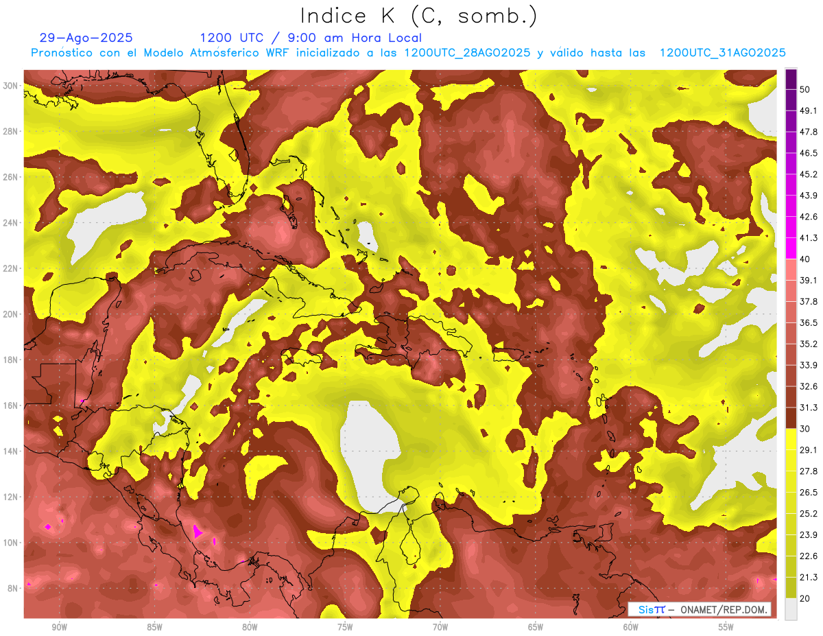
Task: Click legend value "40" on color bar
Action: tap(806, 259)
